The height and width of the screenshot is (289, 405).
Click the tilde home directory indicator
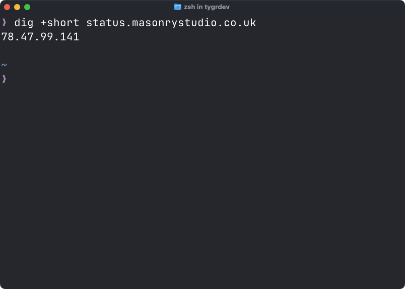pyautogui.click(x=4, y=65)
